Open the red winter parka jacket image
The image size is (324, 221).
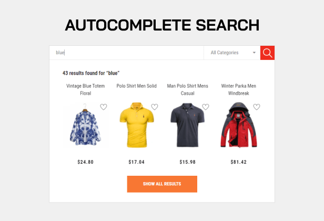click(239, 125)
